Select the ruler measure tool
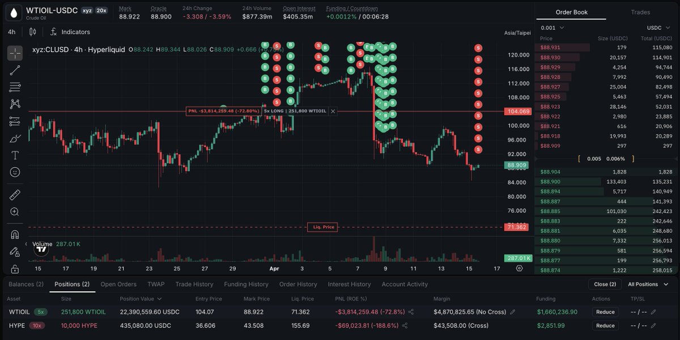Screen dimensions: 680x340 (15, 195)
